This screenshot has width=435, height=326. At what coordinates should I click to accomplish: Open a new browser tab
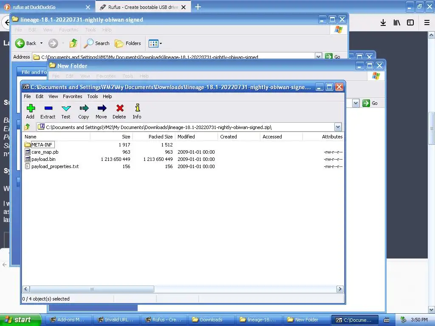click(x=198, y=7)
